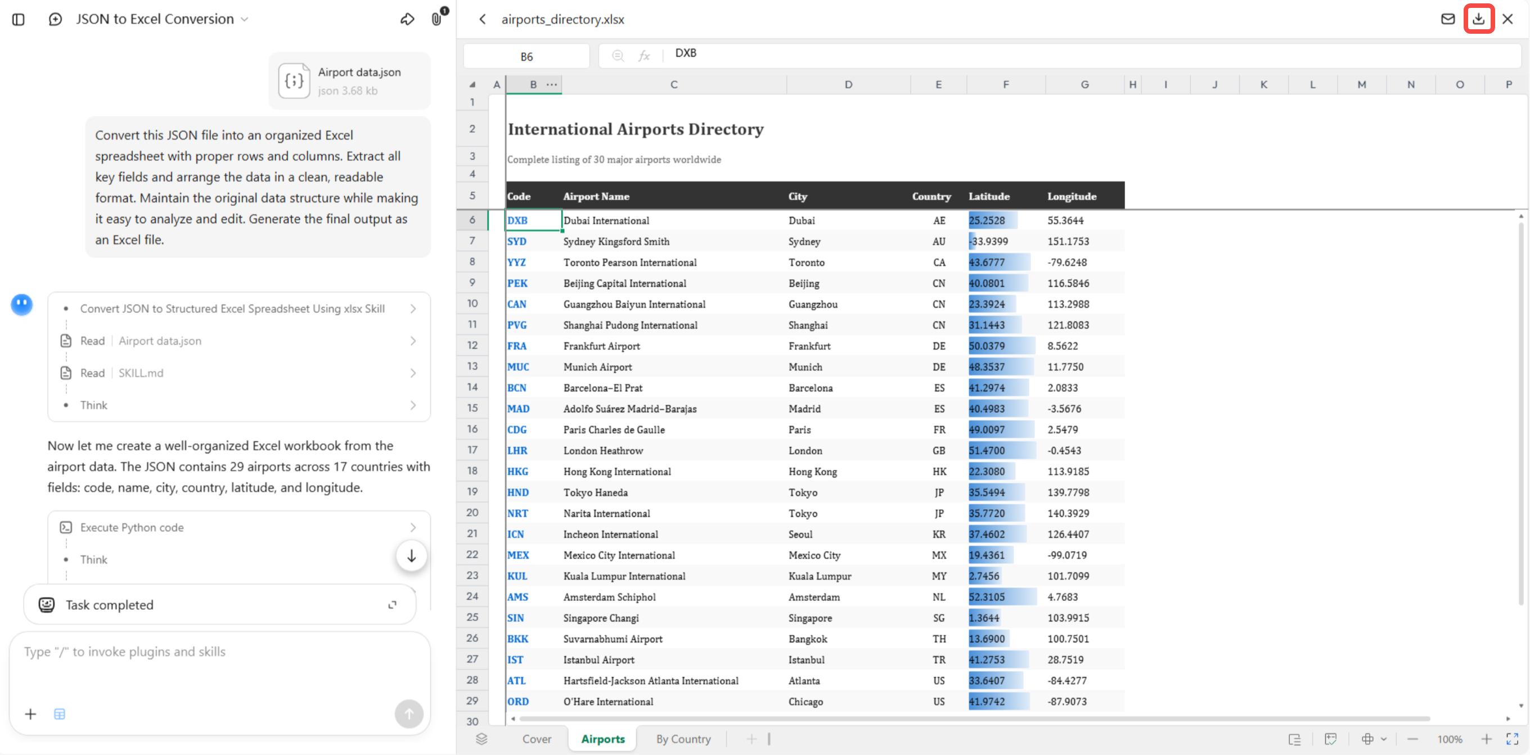Enter fullscreen with the expand icon
Screen dimensions: 1530x755
click(1513, 739)
